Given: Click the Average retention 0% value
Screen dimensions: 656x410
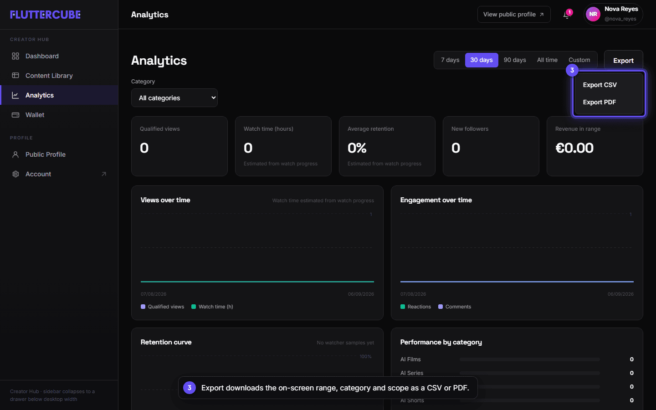Looking at the screenshot, I should 357,148.
